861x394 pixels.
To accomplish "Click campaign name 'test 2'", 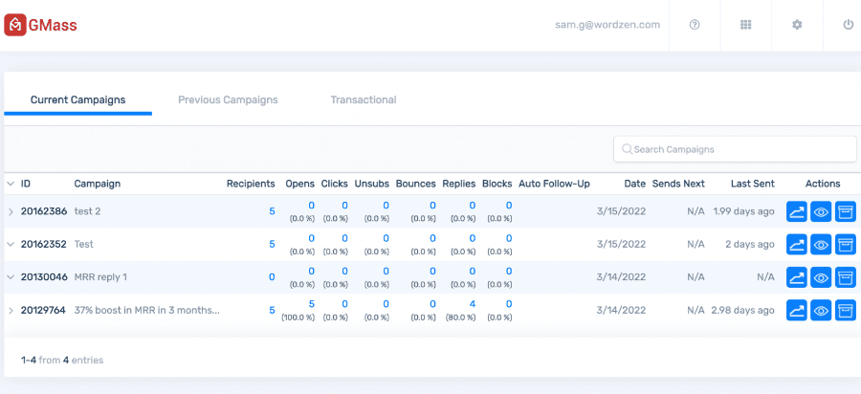I will [x=87, y=211].
